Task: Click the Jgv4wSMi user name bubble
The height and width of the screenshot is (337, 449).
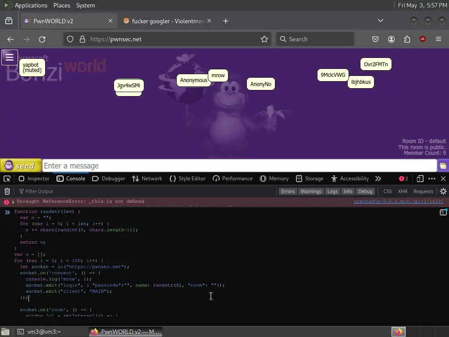Action: coord(129,86)
